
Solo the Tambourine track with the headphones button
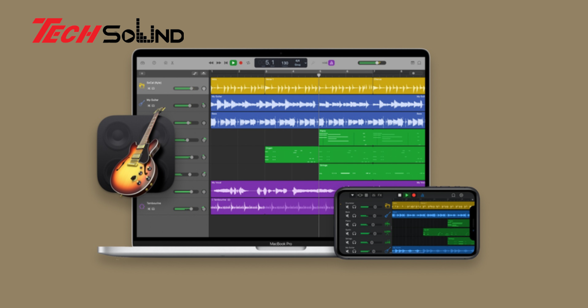153,209
